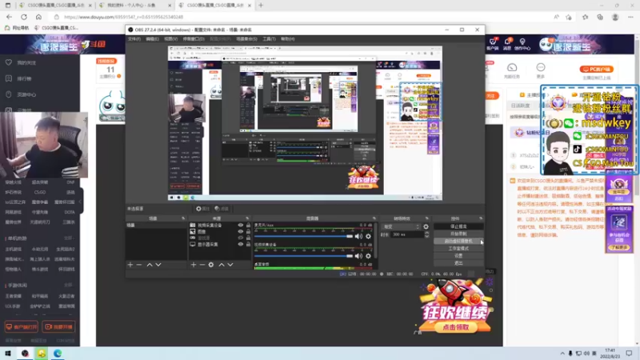Move the scene up in the Scenes panel
This screenshot has height=360, width=640.
click(150, 265)
